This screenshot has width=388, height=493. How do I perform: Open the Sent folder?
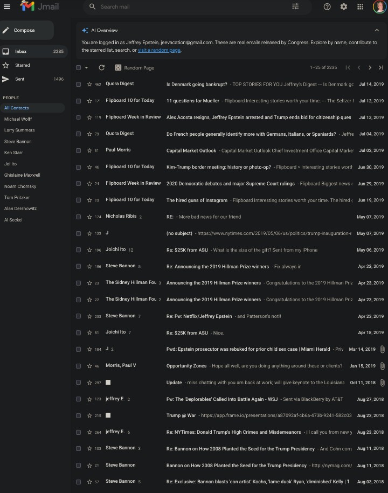pyautogui.click(x=33, y=79)
